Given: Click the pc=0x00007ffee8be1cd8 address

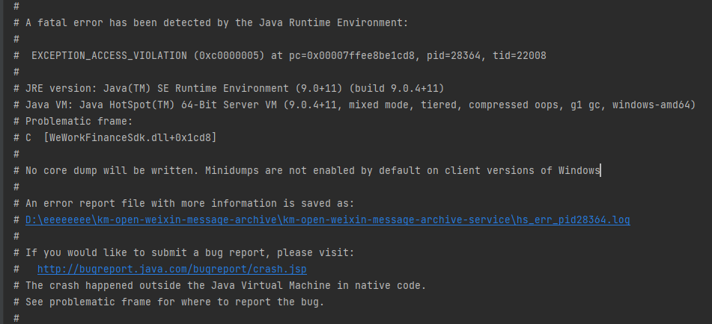Looking at the screenshot, I should pyautogui.click(x=352, y=56).
